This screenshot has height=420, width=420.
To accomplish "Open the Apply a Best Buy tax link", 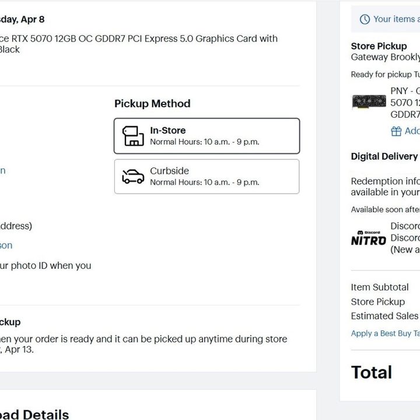I will [x=386, y=333].
